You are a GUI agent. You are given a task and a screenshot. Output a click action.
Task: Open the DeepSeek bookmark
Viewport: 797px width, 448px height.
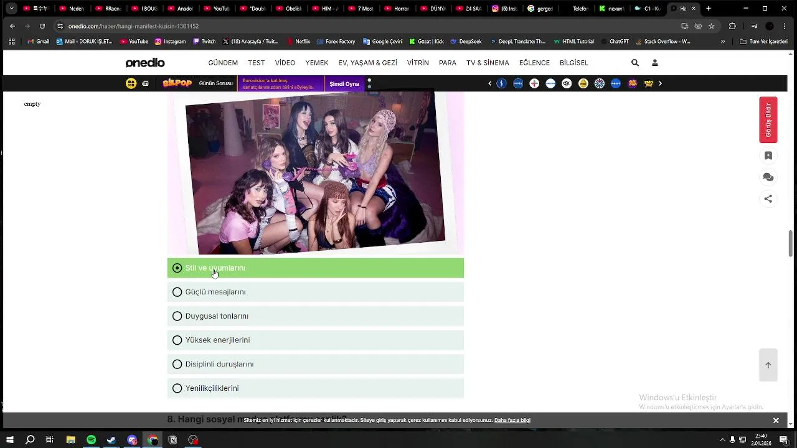pyautogui.click(x=466, y=42)
